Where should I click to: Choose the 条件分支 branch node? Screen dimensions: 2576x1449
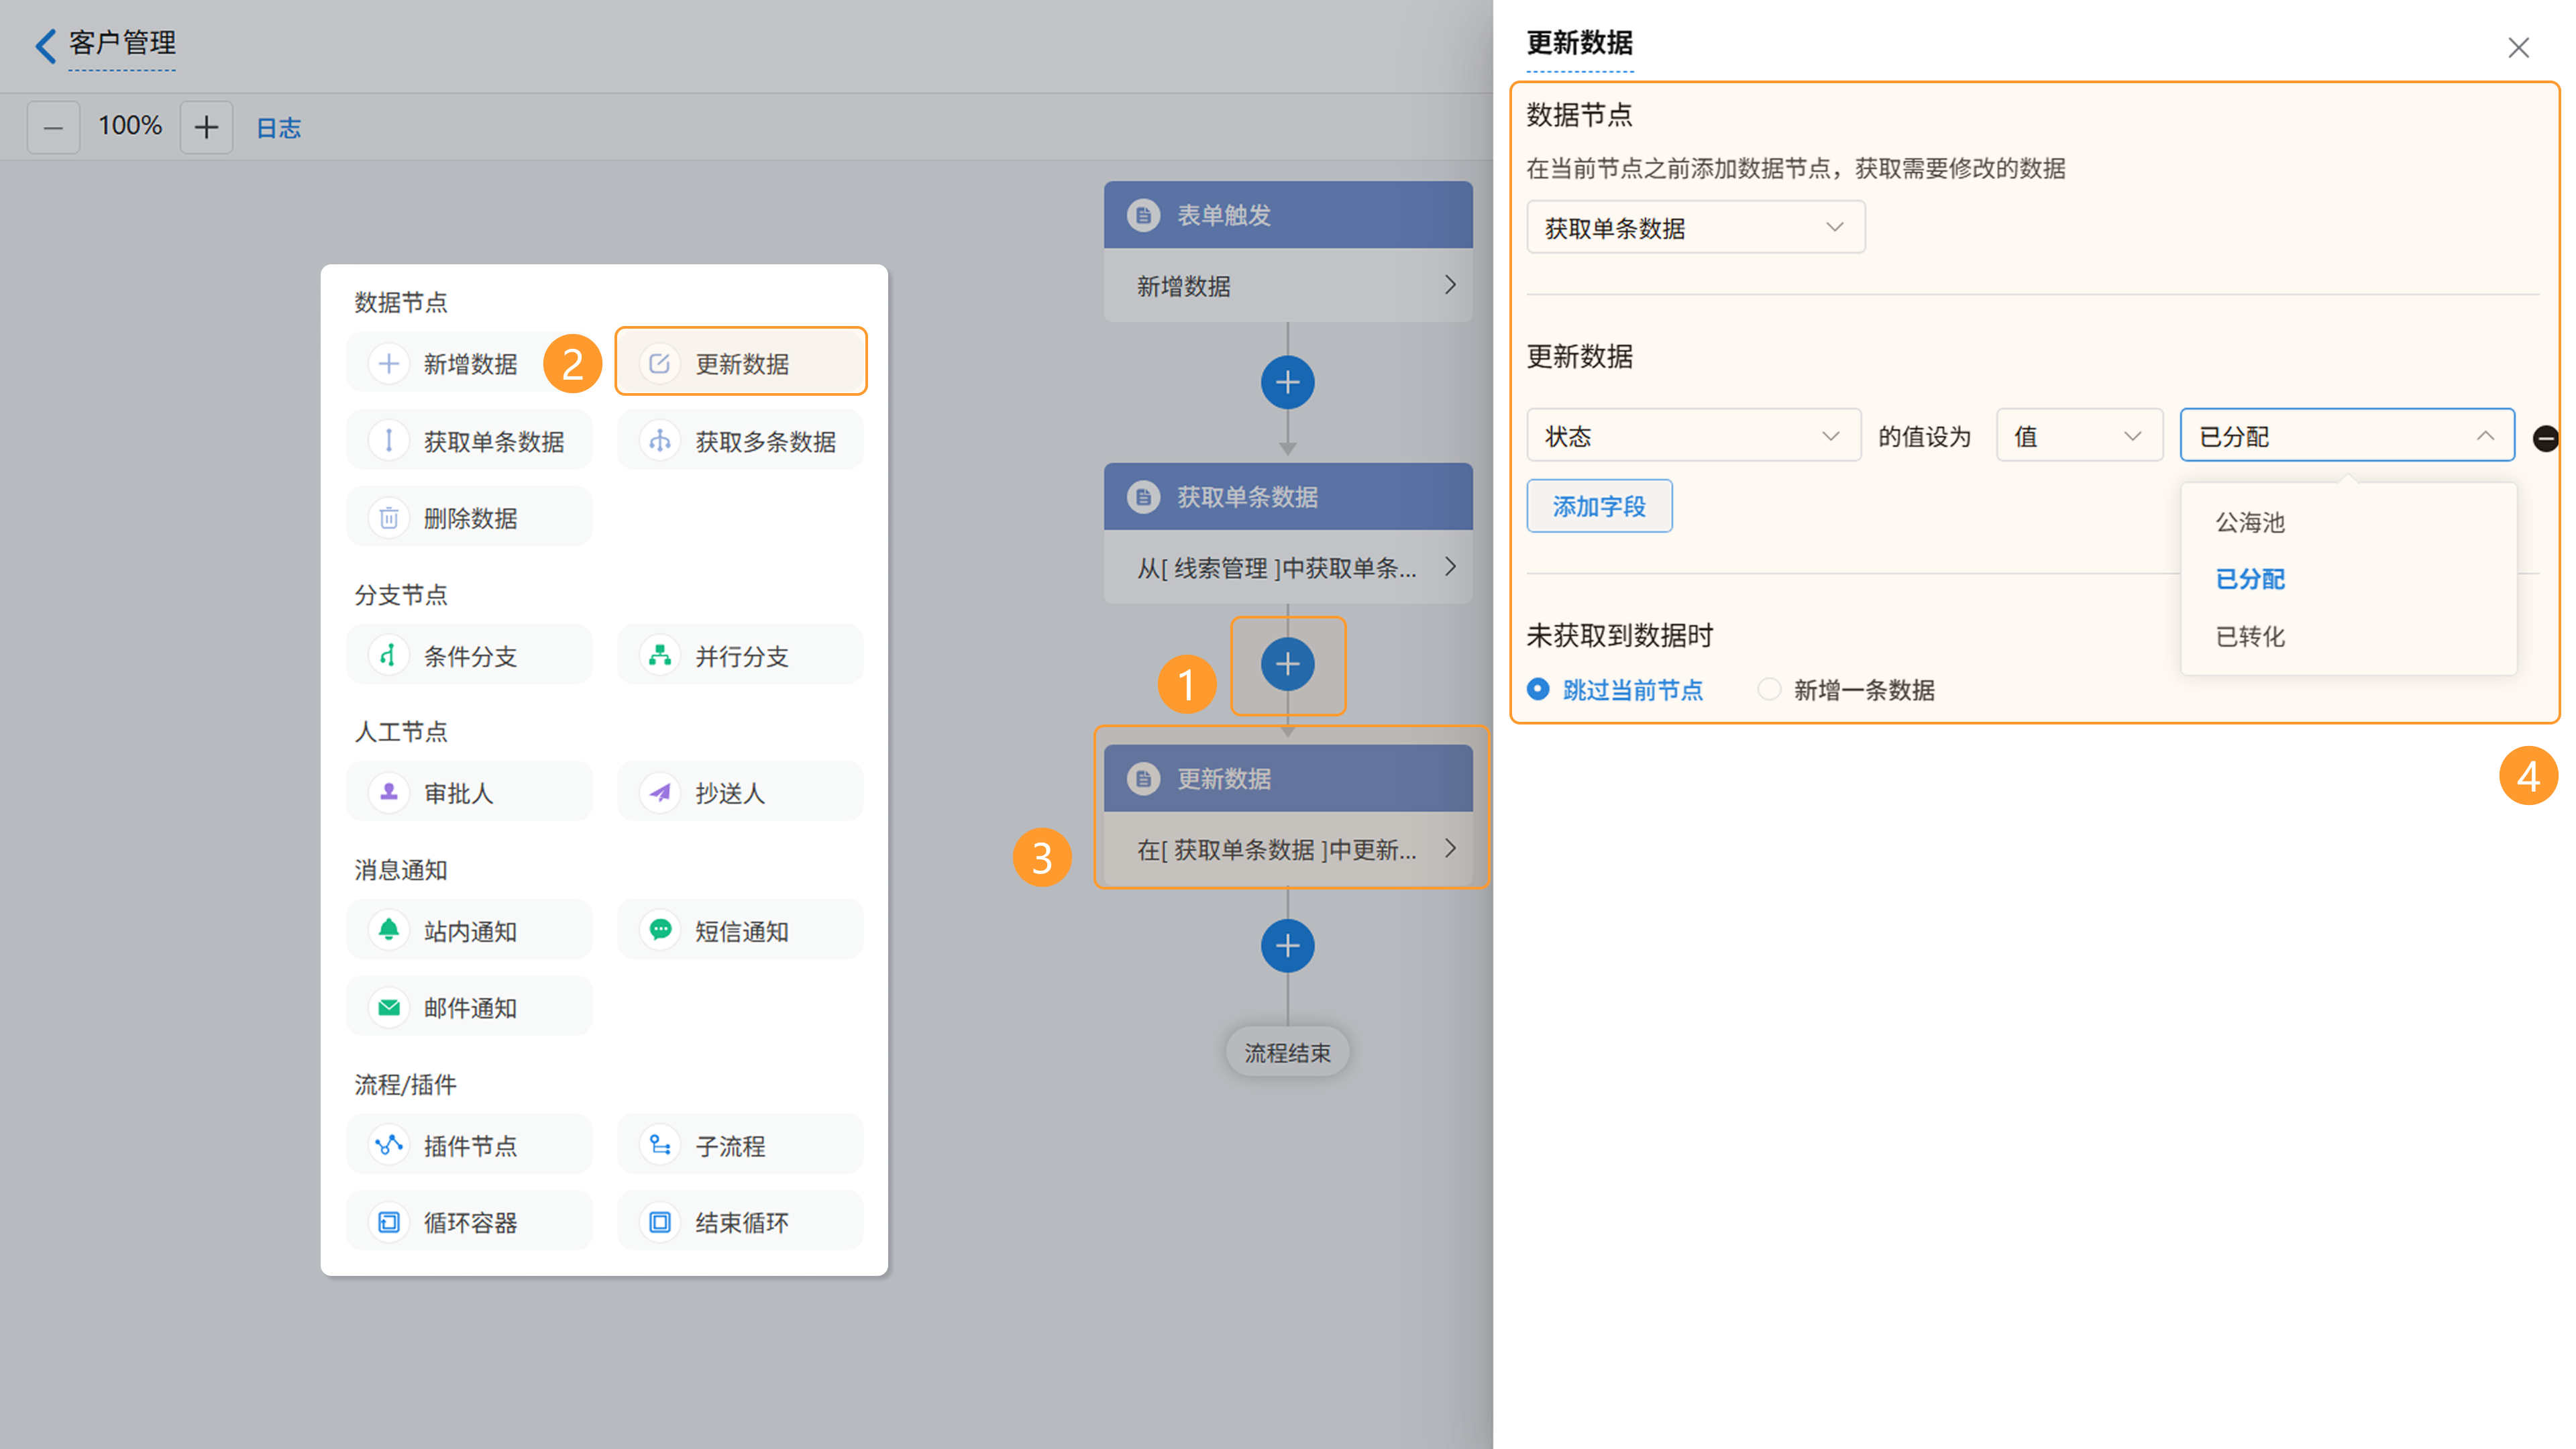click(x=469, y=656)
